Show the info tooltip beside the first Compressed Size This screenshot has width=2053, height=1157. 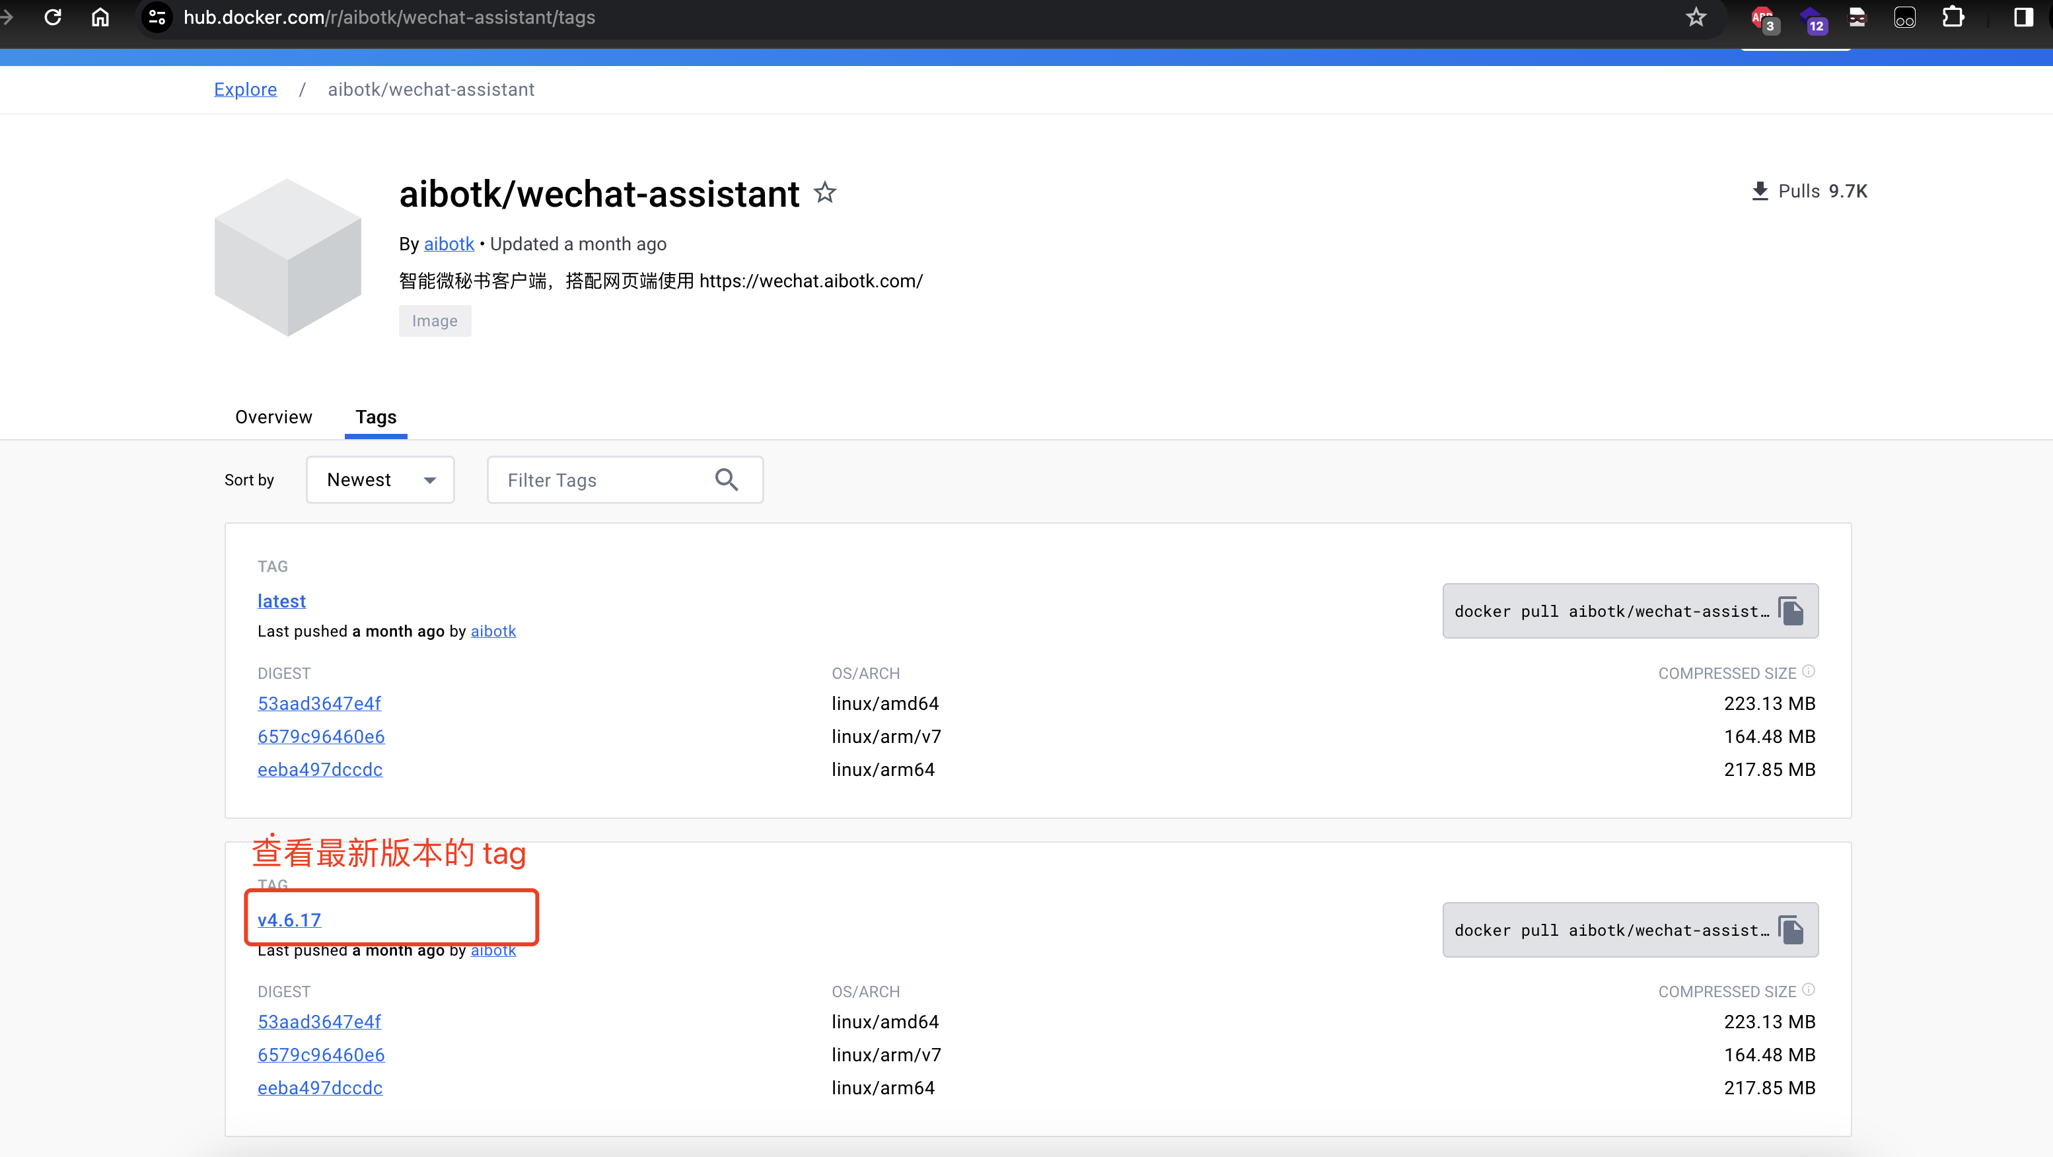[1809, 672]
